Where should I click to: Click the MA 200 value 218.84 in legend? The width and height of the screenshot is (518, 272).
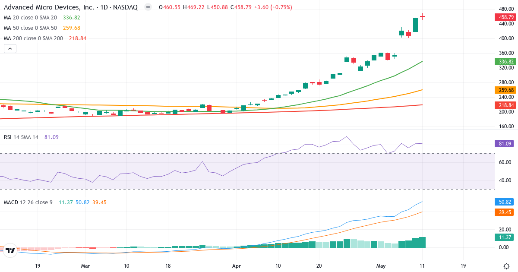78,38
